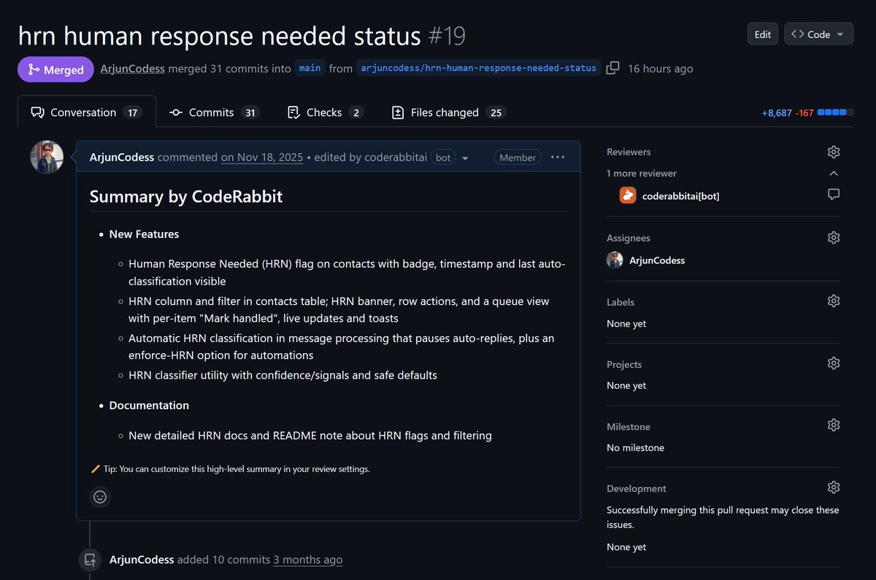Click ArjunCodess comment author name

[x=122, y=157]
